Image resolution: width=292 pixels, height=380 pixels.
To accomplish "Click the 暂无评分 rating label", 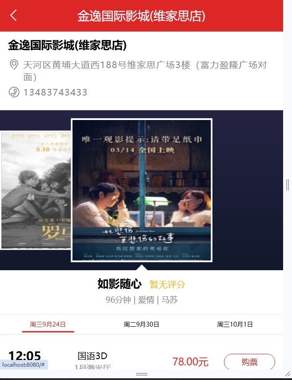I will click(167, 284).
